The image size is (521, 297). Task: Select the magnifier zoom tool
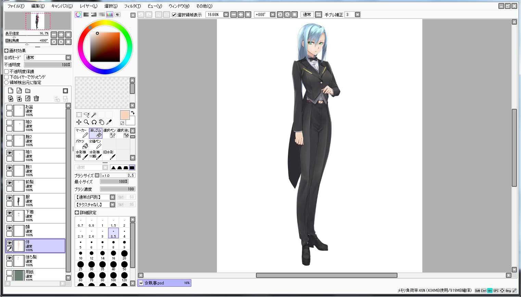tap(86, 122)
